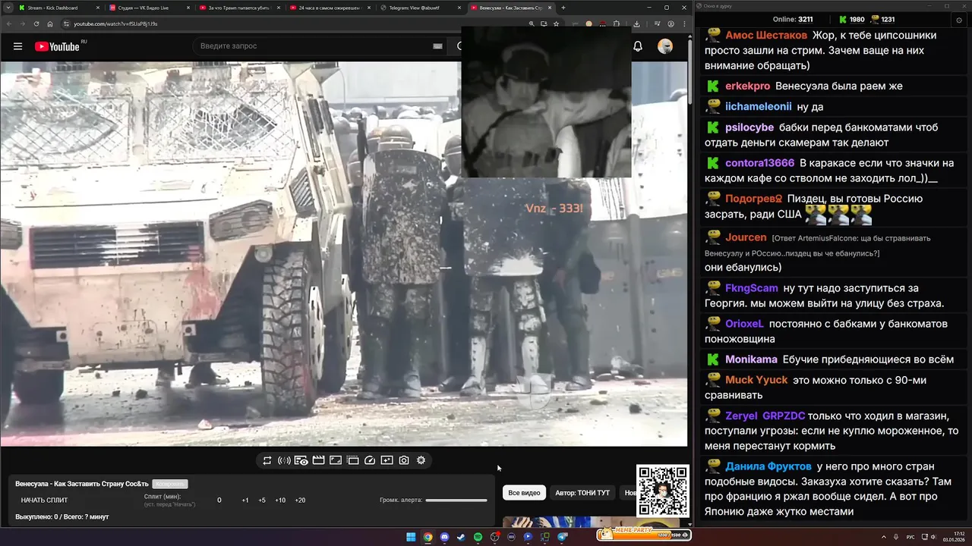Go back in Chrome browser

(10, 24)
